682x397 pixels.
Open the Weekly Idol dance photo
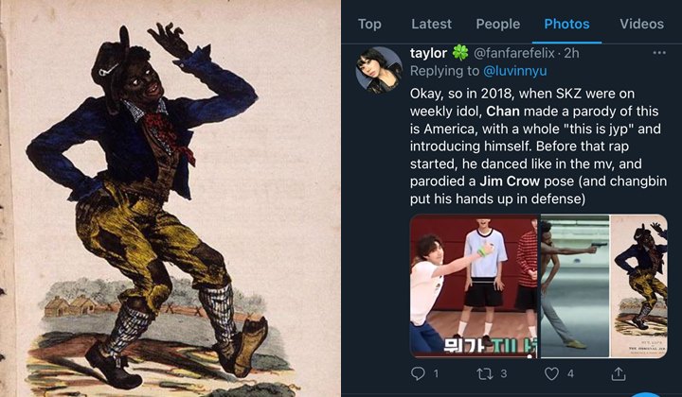click(475, 285)
